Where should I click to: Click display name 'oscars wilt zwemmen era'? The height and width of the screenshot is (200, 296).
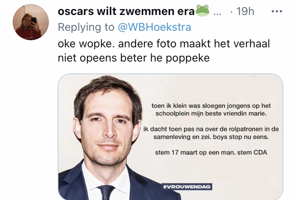(x=126, y=11)
